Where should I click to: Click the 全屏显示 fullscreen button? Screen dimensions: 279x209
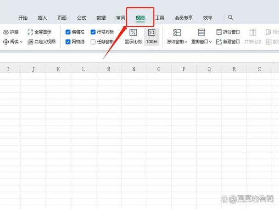pyautogui.click(x=39, y=32)
